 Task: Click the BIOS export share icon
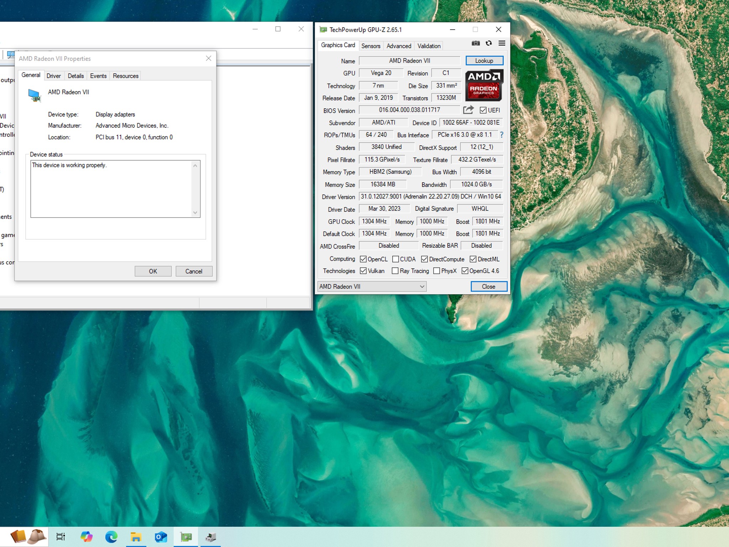[468, 110]
